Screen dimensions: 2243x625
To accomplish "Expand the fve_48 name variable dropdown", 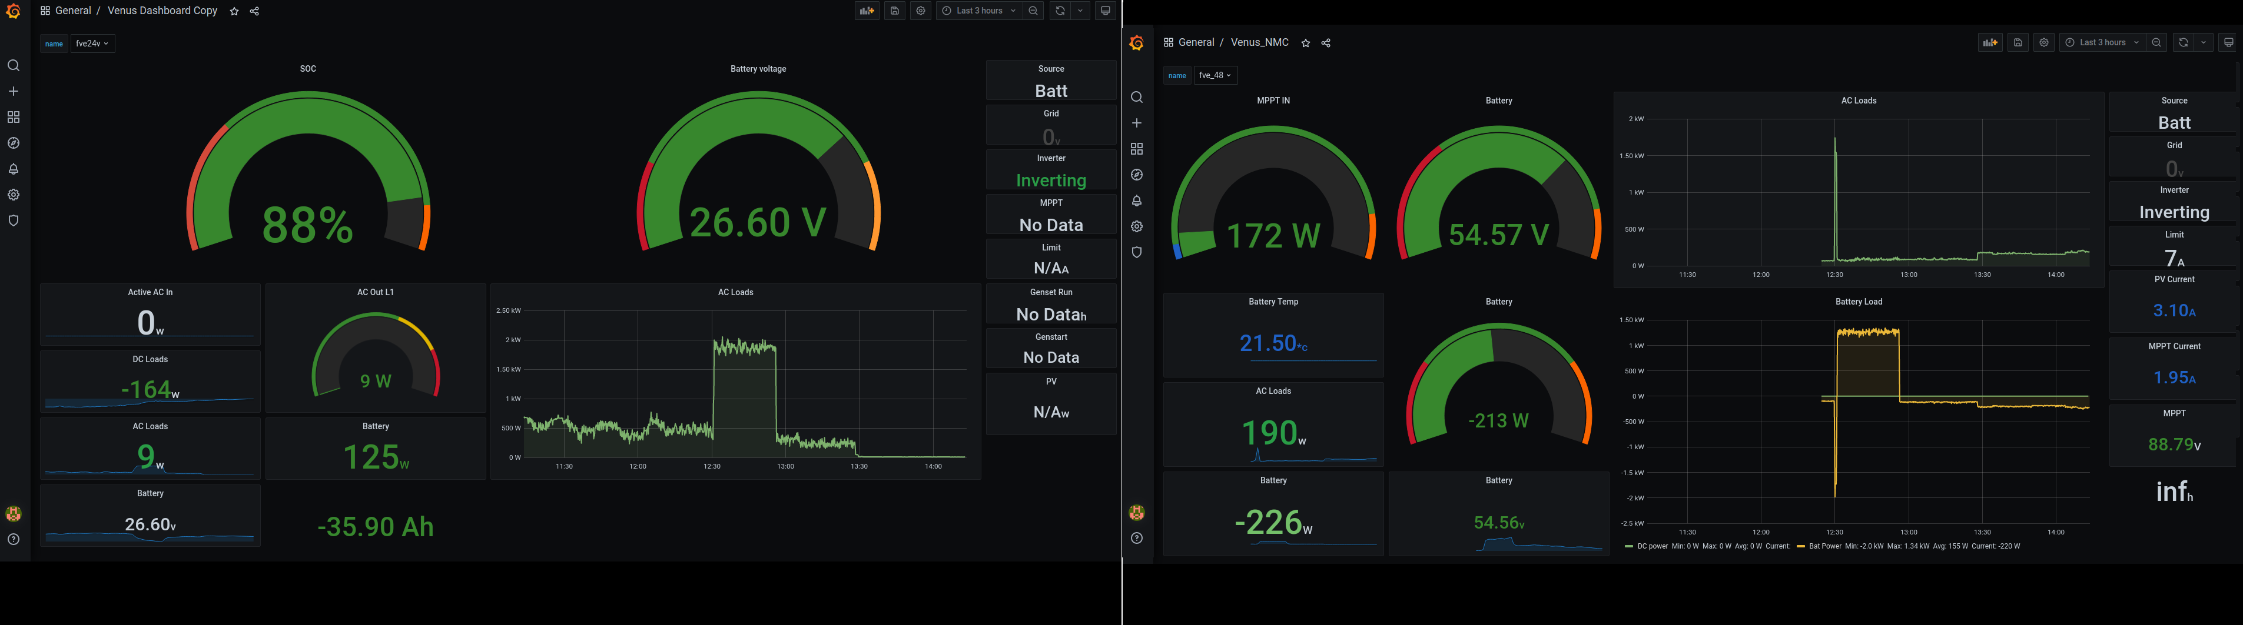I will [x=1216, y=76].
